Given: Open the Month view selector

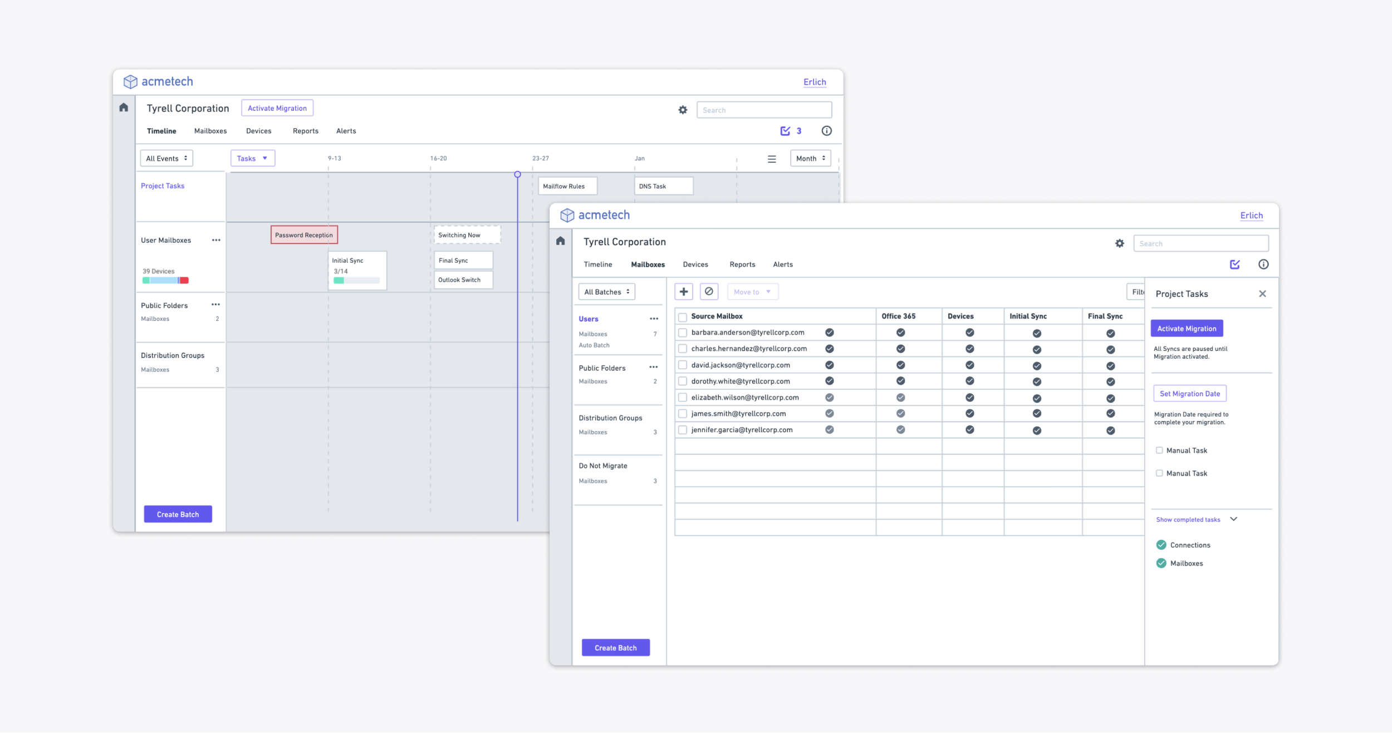Looking at the screenshot, I should tap(810, 158).
